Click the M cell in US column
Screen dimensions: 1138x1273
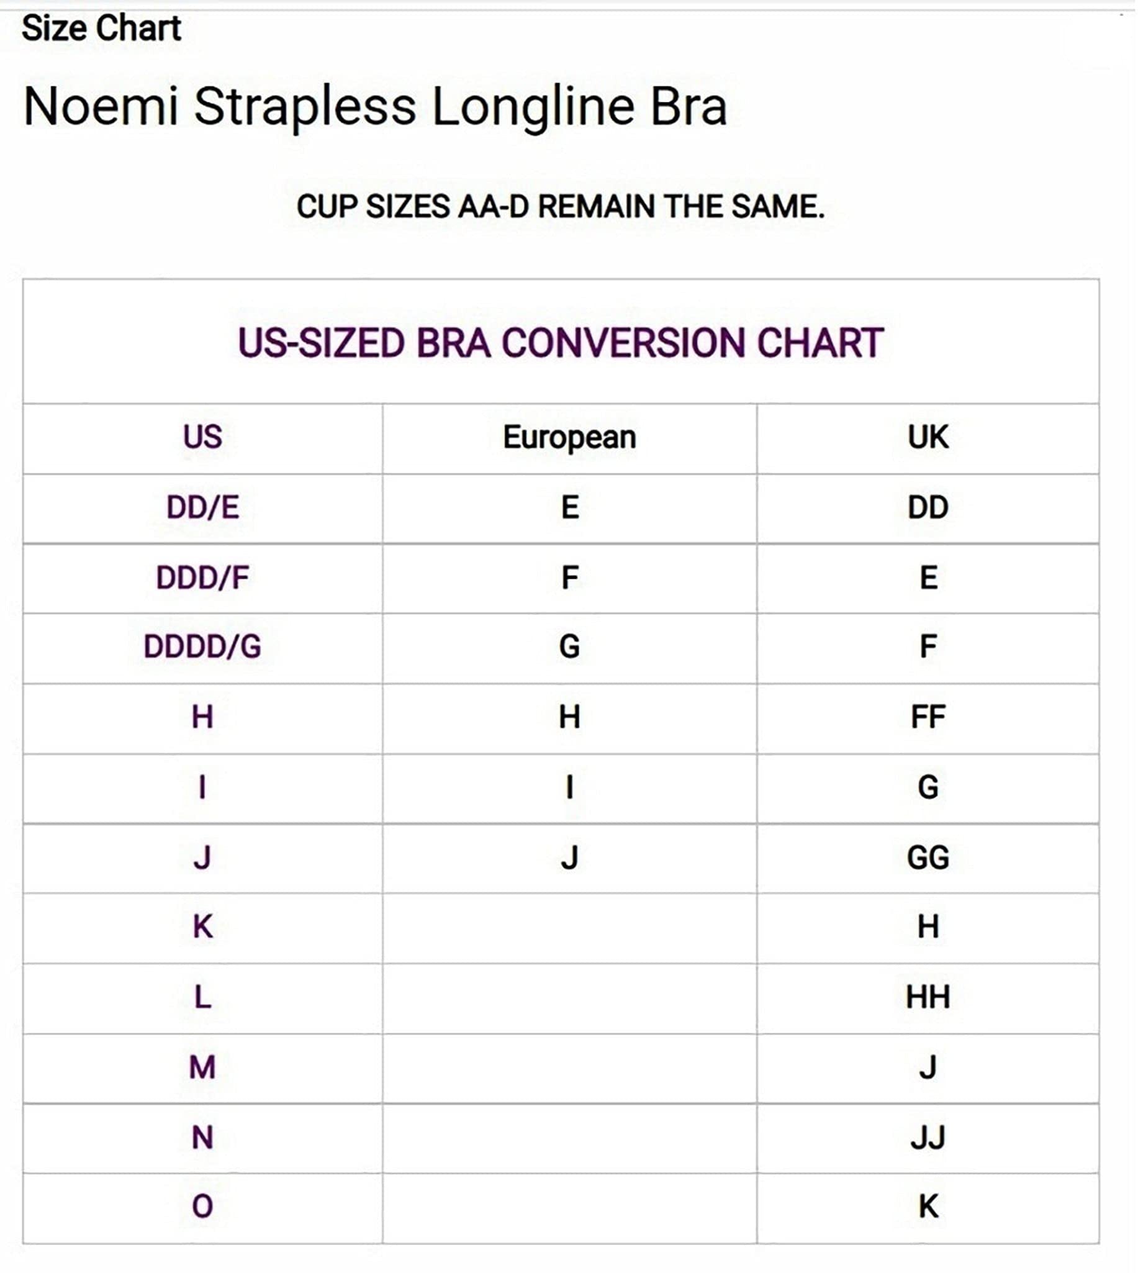202,1067
